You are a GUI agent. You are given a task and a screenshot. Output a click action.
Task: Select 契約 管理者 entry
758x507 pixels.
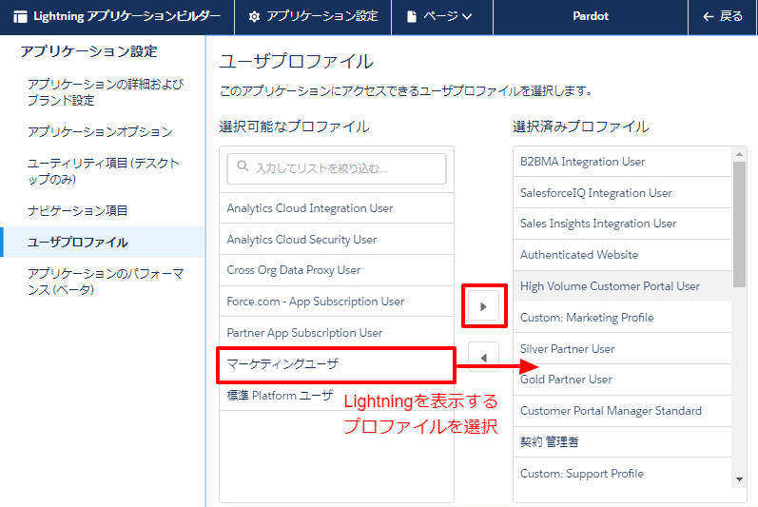622,441
